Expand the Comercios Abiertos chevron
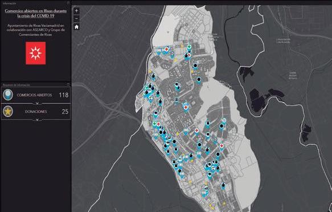This screenshot has height=212, width=332. [38, 104]
